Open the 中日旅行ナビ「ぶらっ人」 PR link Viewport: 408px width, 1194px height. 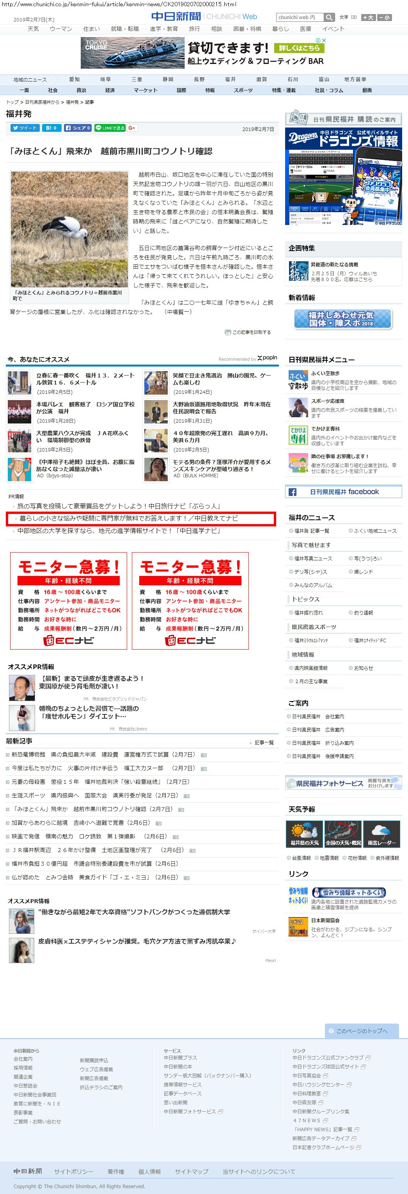point(119,506)
